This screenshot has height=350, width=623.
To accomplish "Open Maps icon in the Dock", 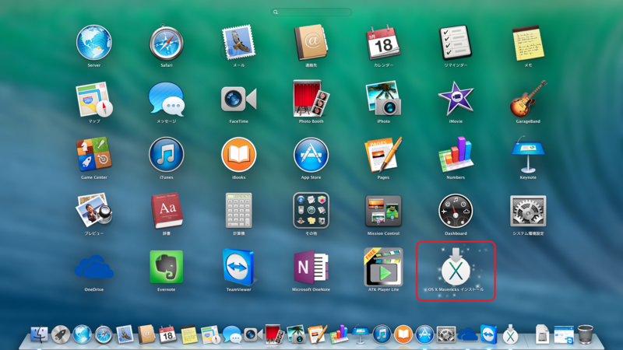I will click(x=210, y=334).
